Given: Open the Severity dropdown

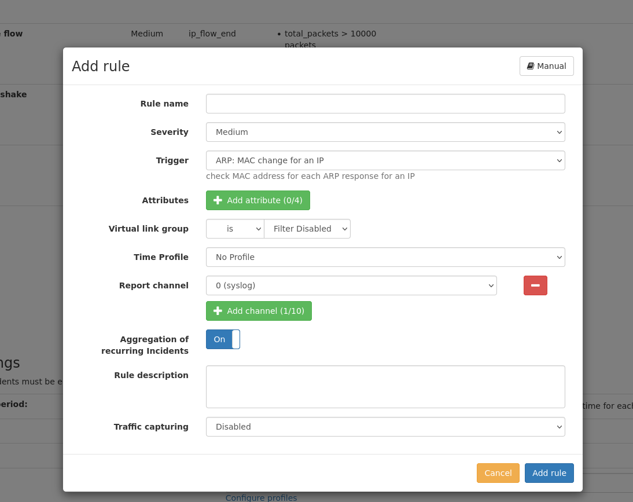Looking at the screenshot, I should tap(385, 132).
